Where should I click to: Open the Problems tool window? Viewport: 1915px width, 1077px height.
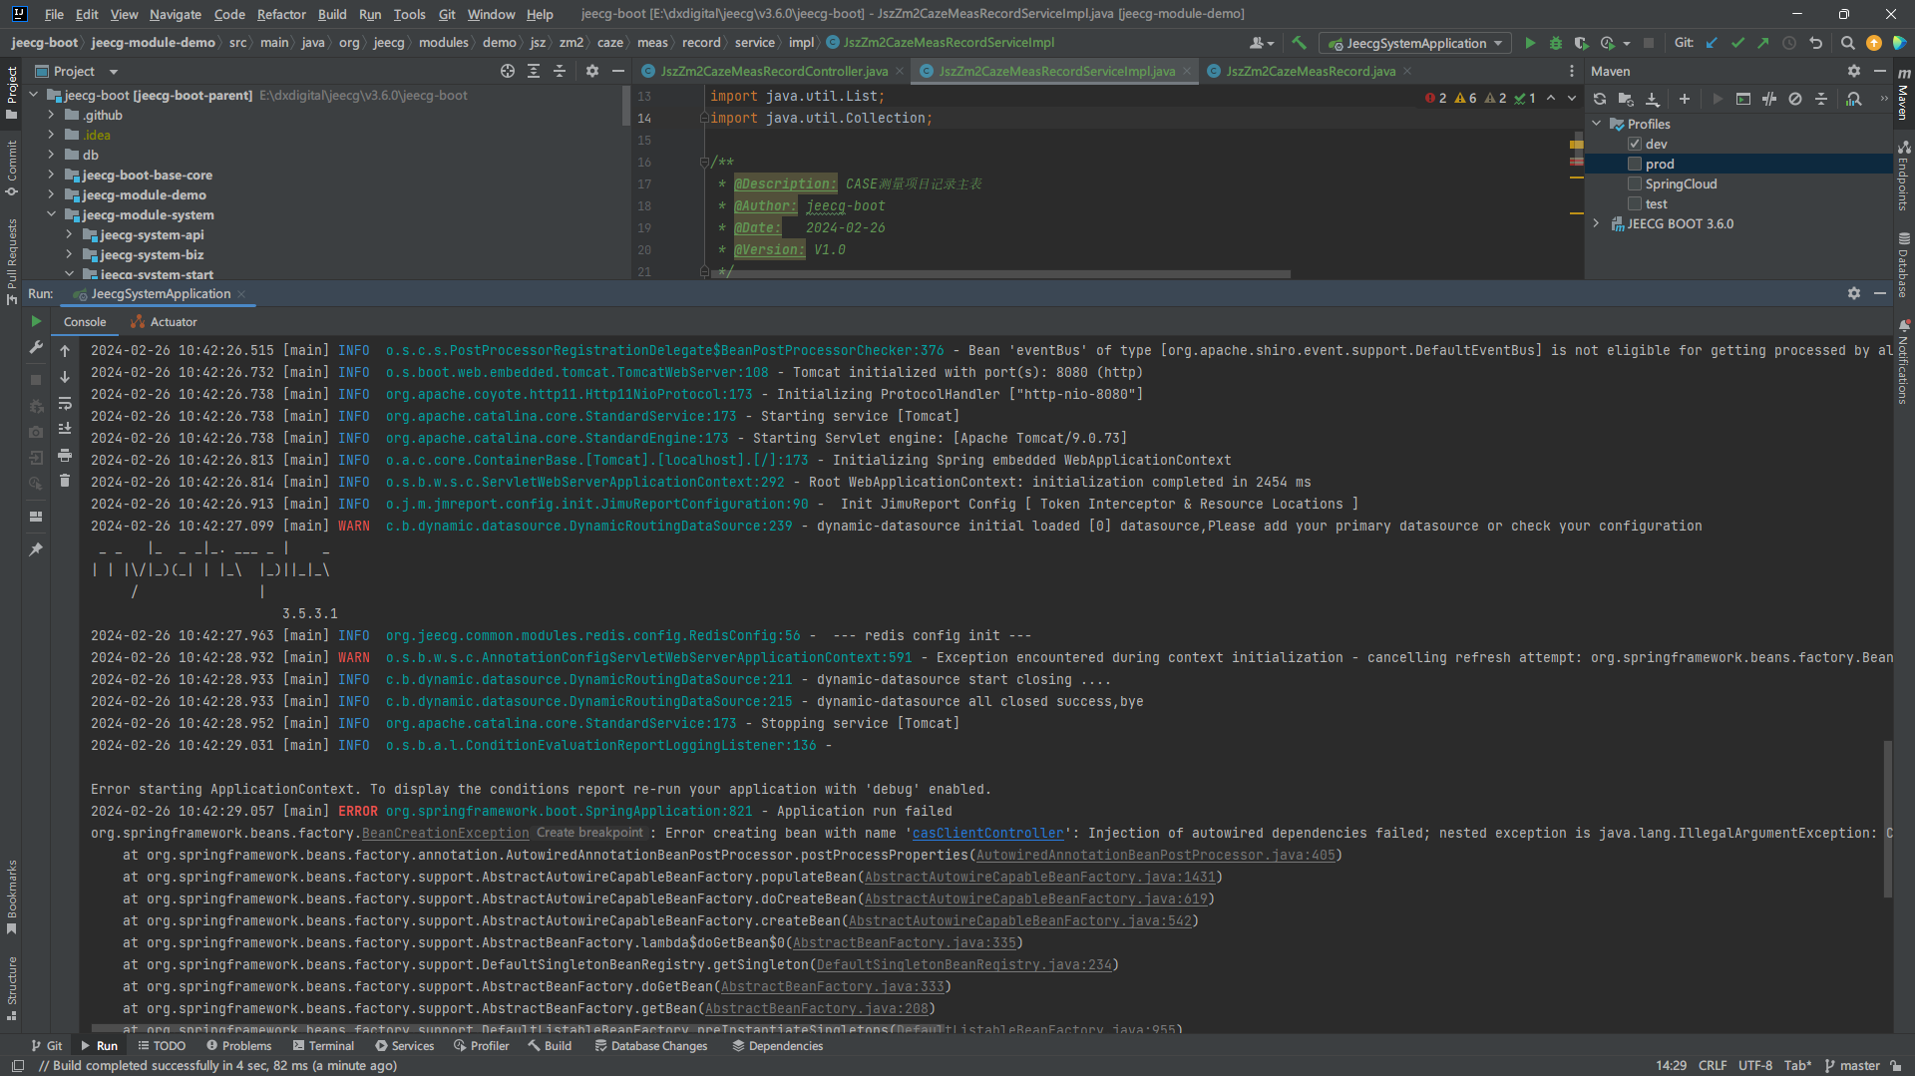click(238, 1046)
